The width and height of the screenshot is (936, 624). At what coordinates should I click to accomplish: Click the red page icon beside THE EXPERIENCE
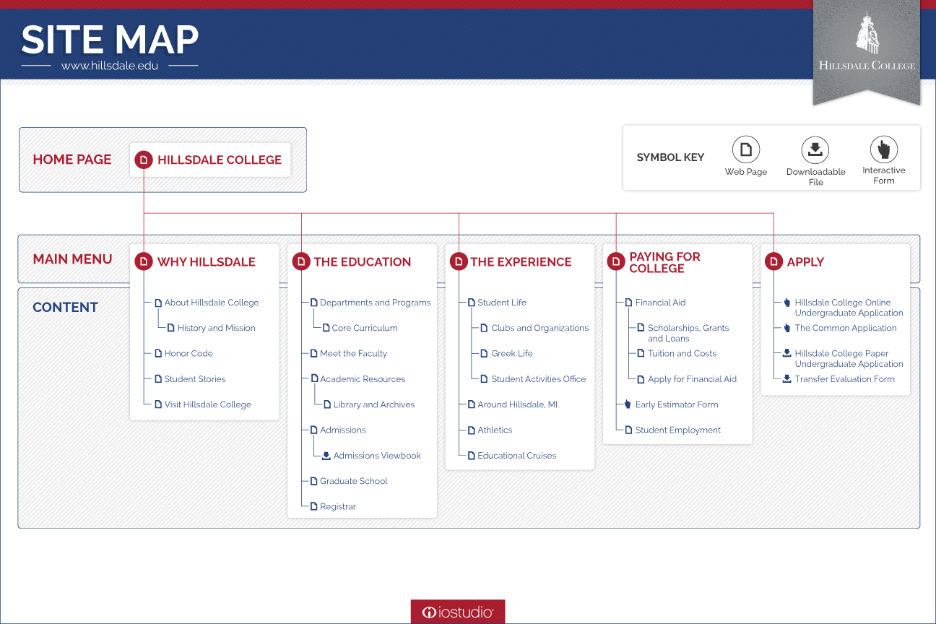459,261
